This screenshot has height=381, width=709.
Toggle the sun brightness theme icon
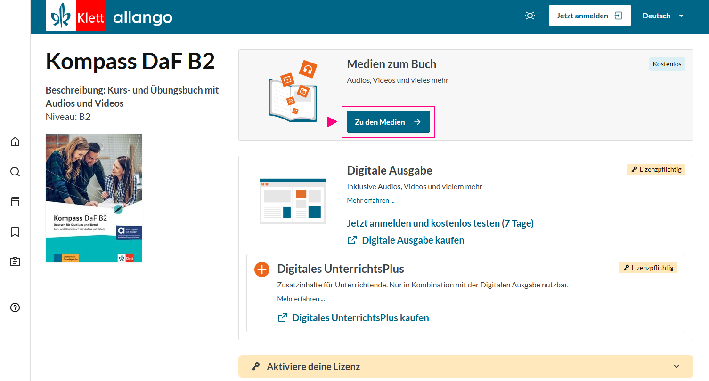(530, 16)
